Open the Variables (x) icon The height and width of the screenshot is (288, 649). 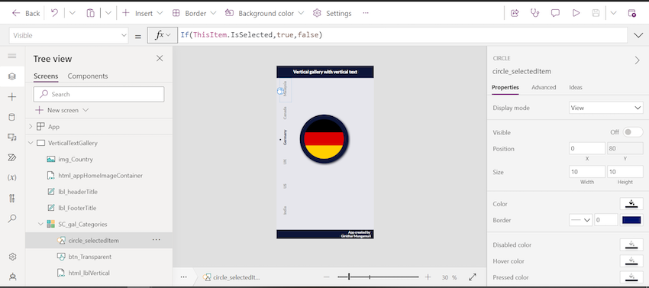(12, 177)
